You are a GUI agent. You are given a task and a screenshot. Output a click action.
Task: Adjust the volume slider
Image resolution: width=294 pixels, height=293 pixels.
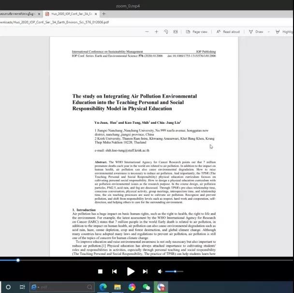click(174, 271)
